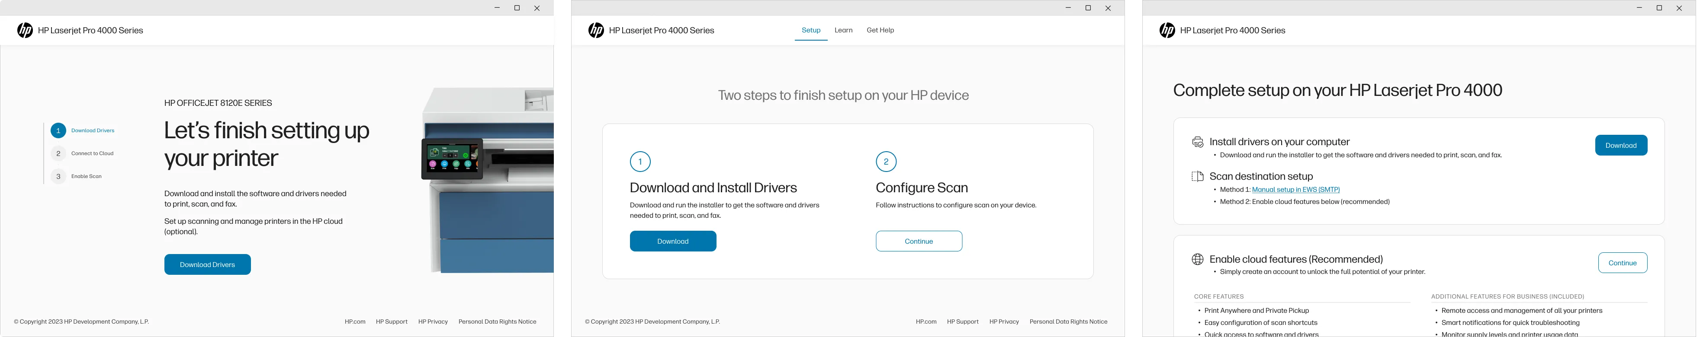Click the Connect to Cloud step label
1700x337 pixels.
click(x=93, y=154)
